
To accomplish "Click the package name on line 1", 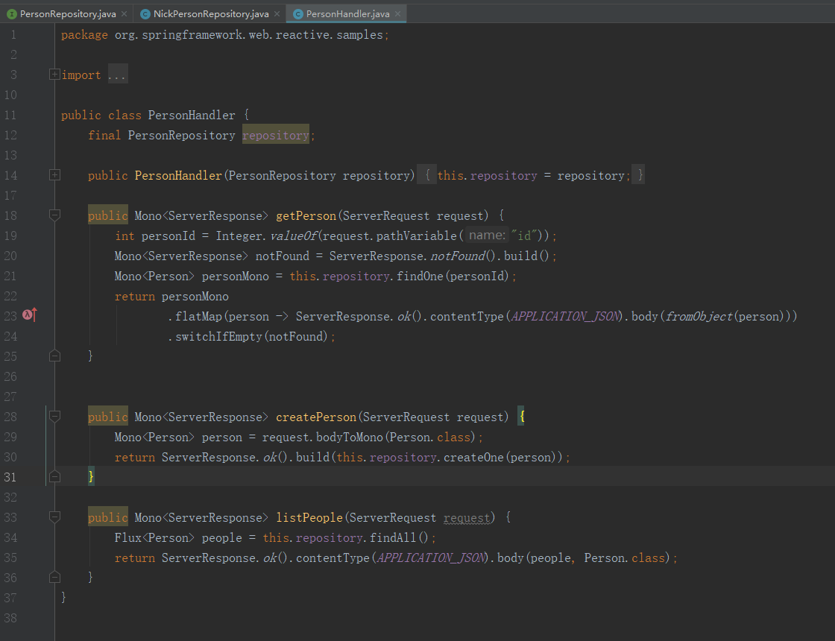I will (249, 34).
